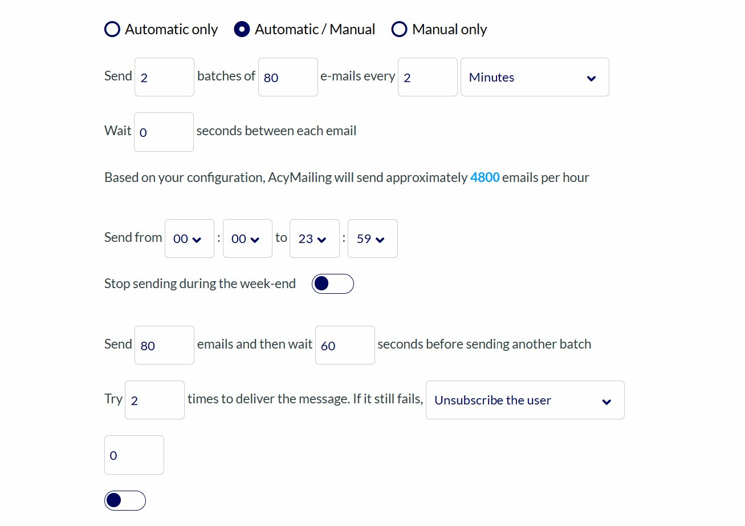Image resolution: width=745 pixels, height=526 pixels.
Task: Open the Send from minutes dropdown
Action: tap(247, 239)
